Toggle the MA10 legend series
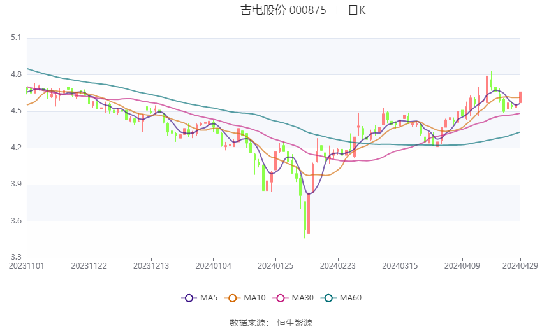Image resolution: width=542 pixels, height=329 pixels. point(245,298)
